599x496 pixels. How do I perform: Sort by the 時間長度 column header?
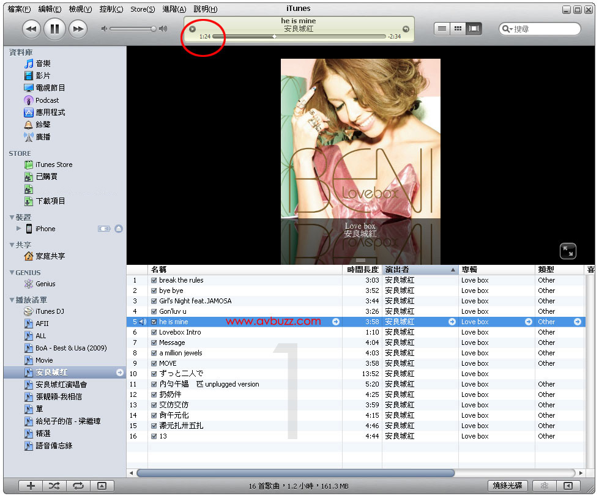tap(362, 270)
